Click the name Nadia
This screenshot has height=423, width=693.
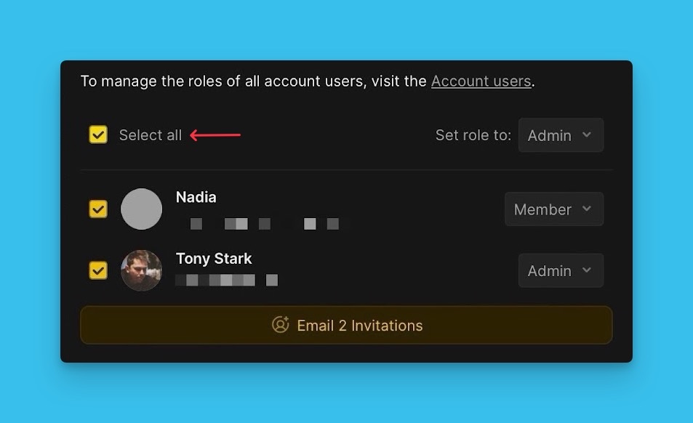click(196, 197)
